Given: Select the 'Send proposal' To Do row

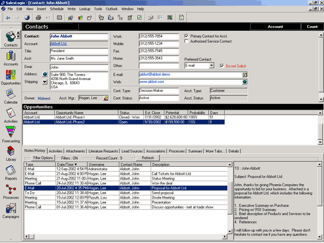Looking at the screenshot, I should pos(126,193).
